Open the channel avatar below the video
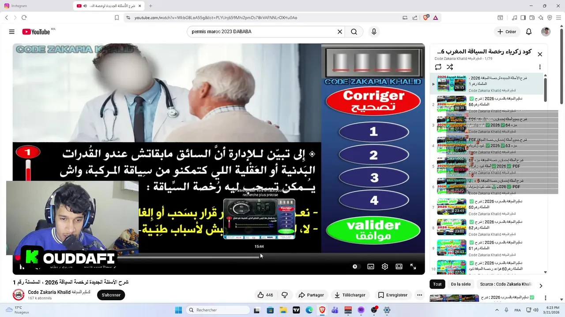This screenshot has width=565, height=317. coord(18,295)
